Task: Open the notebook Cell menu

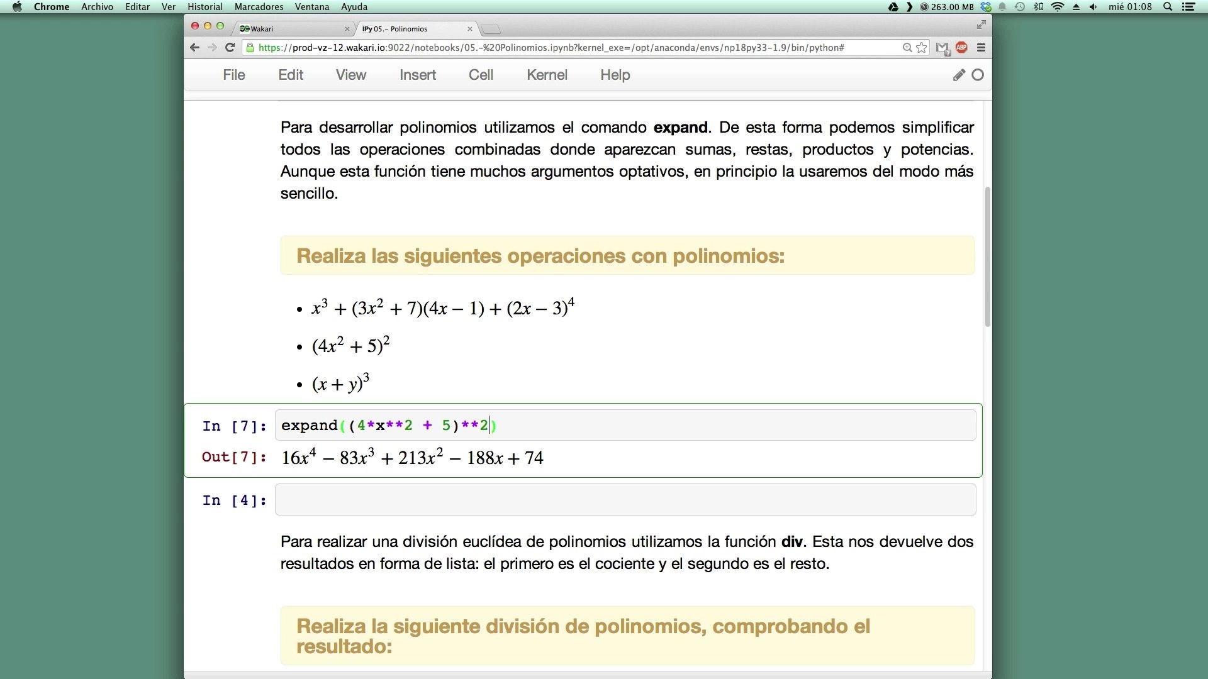Action: click(x=481, y=75)
